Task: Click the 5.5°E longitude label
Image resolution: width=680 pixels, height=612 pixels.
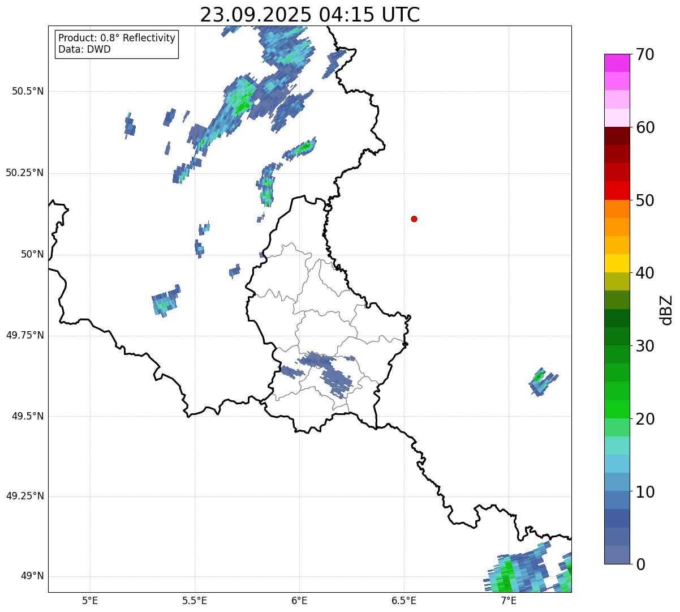Action: pyautogui.click(x=195, y=600)
